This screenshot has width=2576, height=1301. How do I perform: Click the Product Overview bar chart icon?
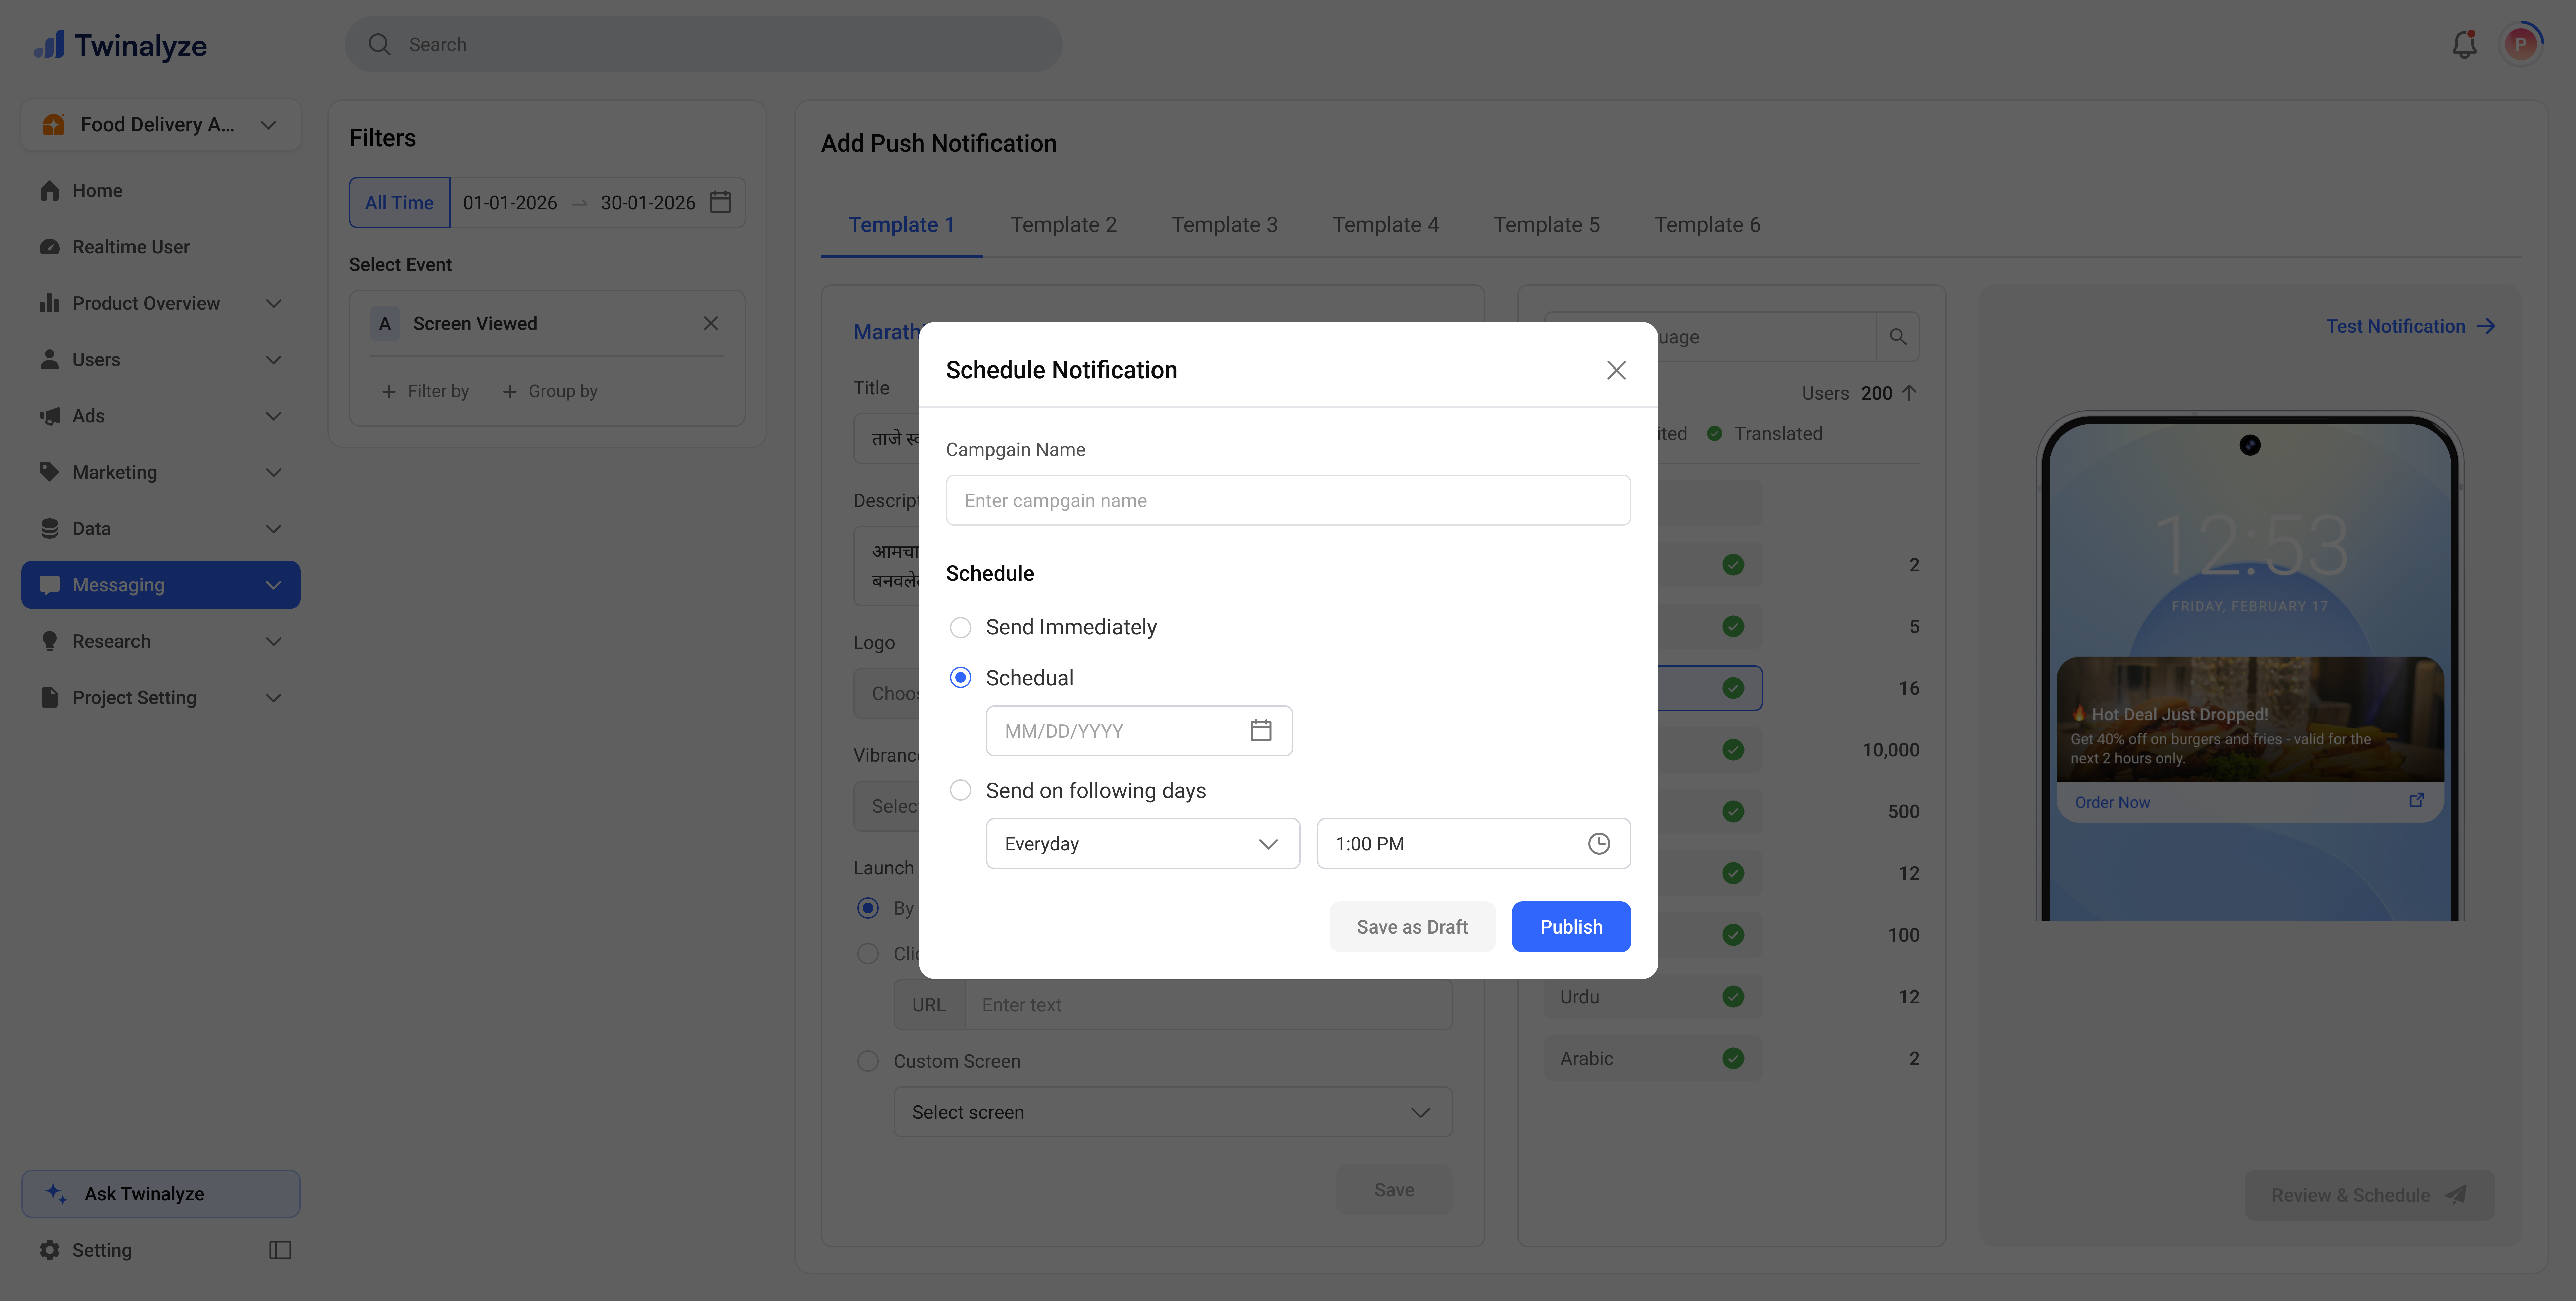point(49,303)
